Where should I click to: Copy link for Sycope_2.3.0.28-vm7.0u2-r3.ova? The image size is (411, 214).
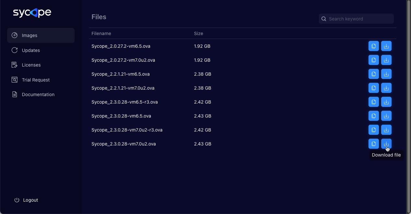coord(374,130)
